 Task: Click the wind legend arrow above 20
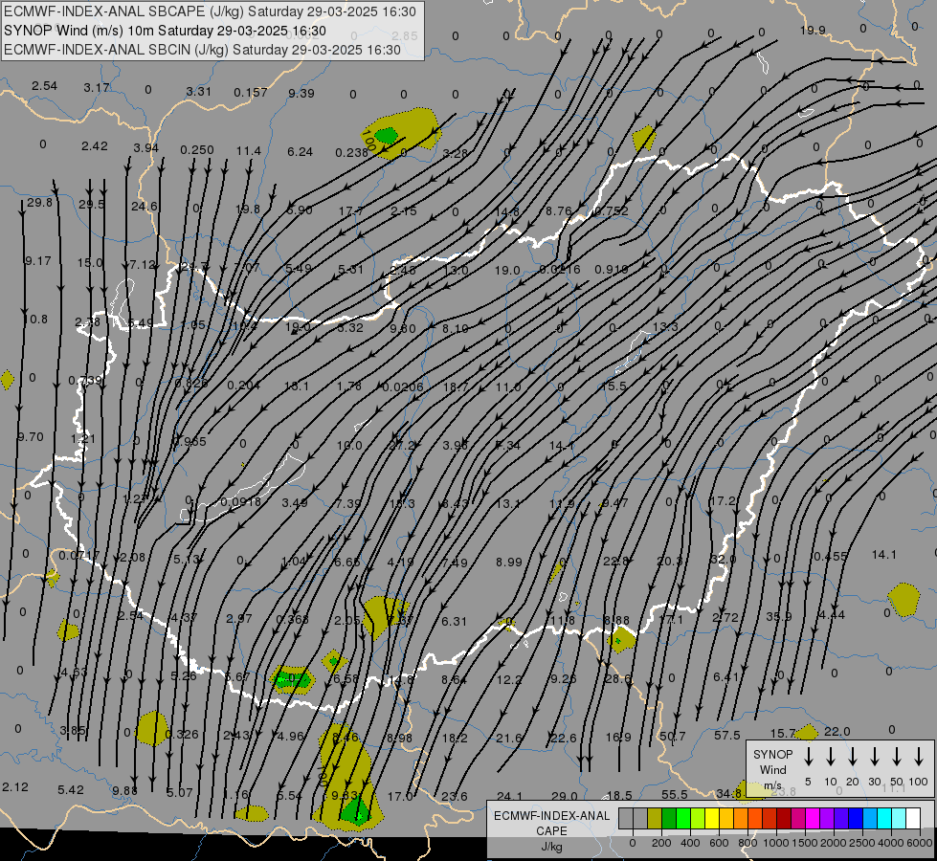coord(852,756)
